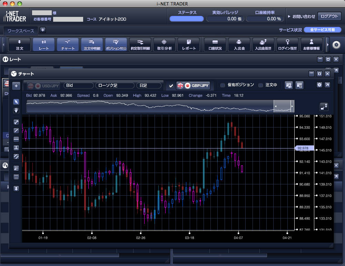Viewport: 345px width, 266px height.
Task: Open the レポート report panel
Action: point(189,45)
